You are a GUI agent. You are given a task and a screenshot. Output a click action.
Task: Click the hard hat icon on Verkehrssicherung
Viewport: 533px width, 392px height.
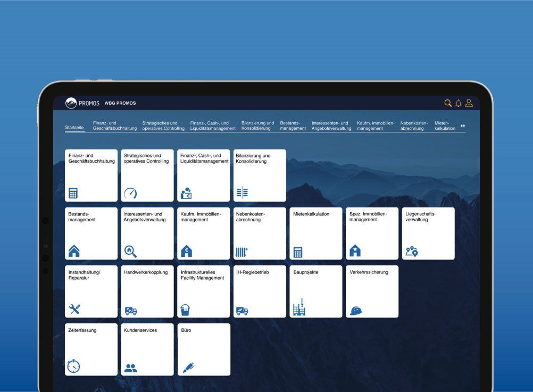pos(355,311)
